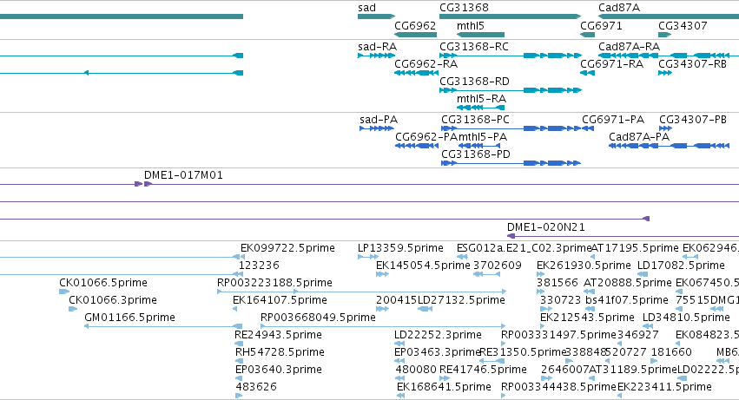Select EST EK164107.5prime
The image size is (739, 400).
tap(280, 300)
